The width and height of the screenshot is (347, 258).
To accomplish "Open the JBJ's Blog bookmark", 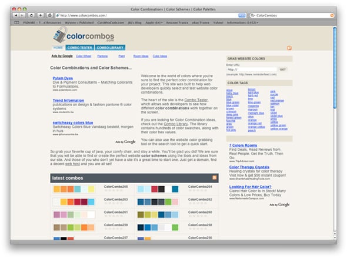I will pos(135,22).
